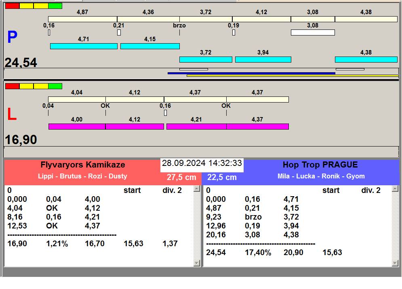Screen dimensions: 402x289
Task: Click the 17,40% value in Hop Trop results
Action: (258, 252)
